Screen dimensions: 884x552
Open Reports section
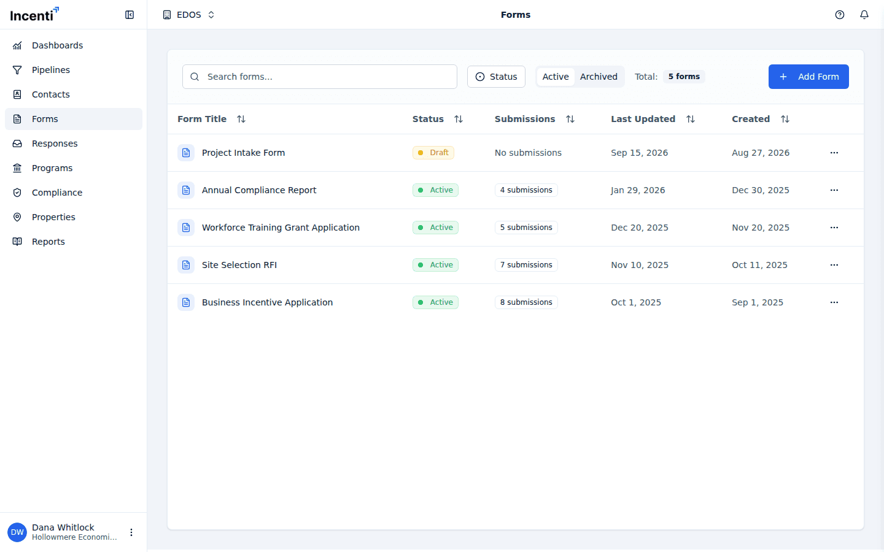tap(74, 242)
